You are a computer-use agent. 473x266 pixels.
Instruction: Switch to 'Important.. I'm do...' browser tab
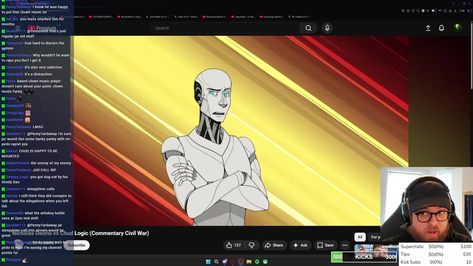(x=243, y=17)
